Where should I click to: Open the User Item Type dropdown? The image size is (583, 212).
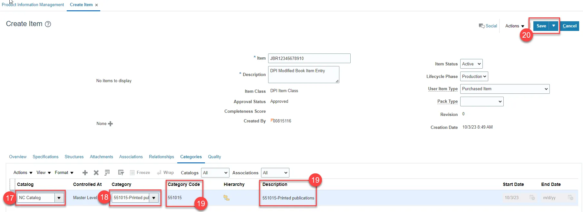[x=505, y=89]
